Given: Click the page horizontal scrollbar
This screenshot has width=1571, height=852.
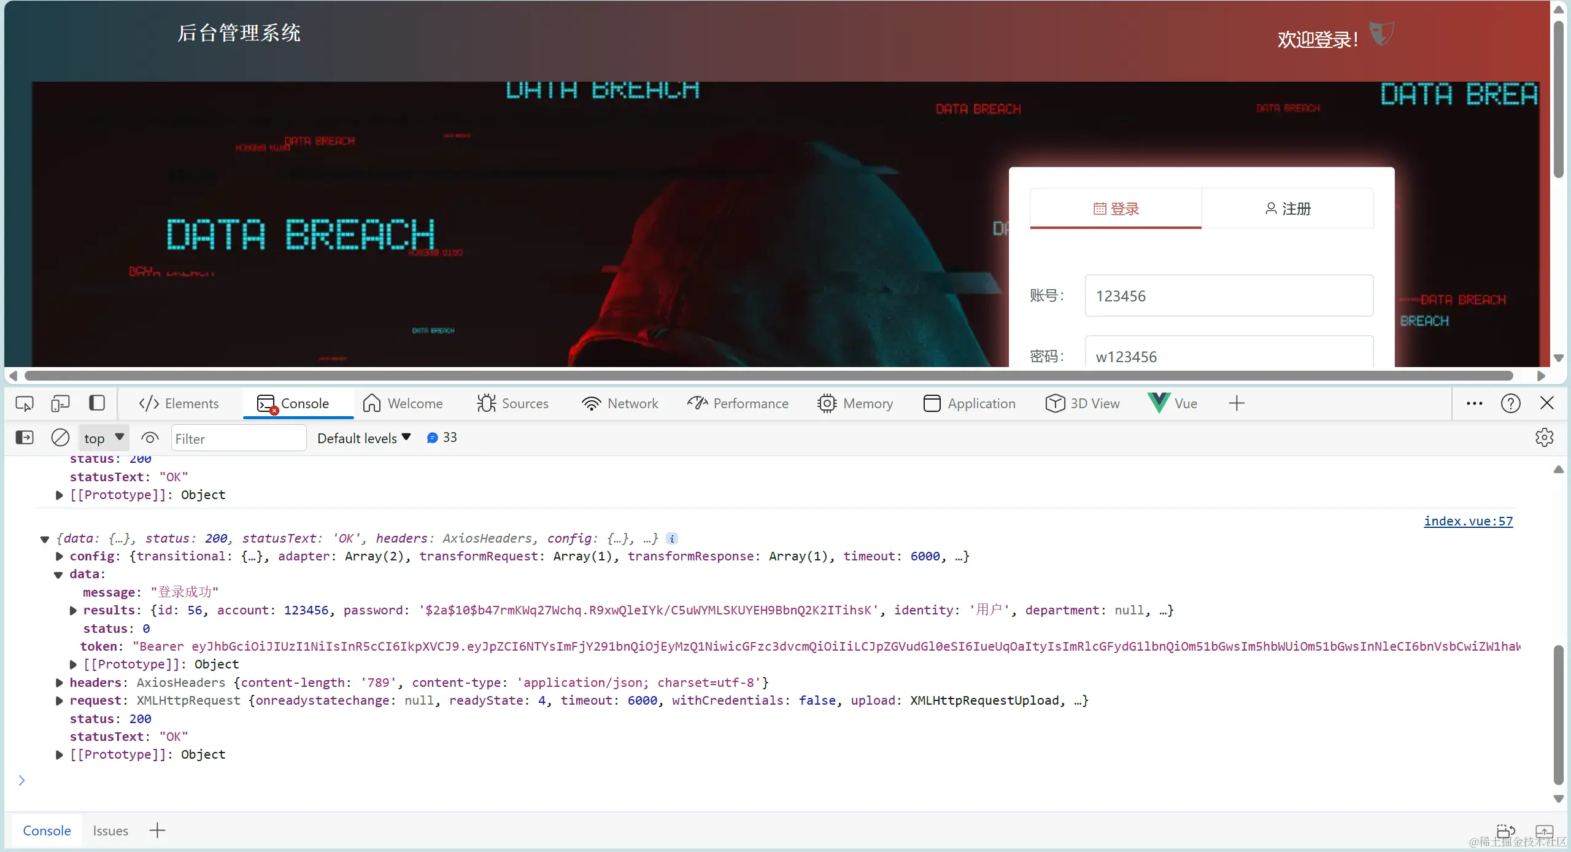Looking at the screenshot, I should [x=767, y=376].
